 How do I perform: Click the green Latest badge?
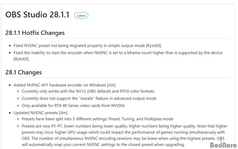click(x=81, y=15)
